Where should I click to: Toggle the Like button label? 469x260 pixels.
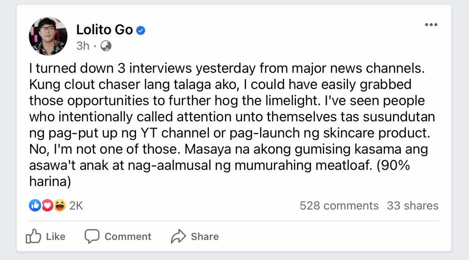(x=56, y=237)
